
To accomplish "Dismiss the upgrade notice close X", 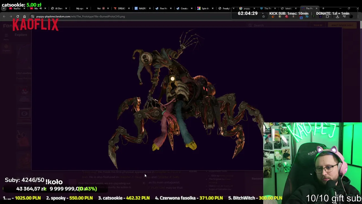I will (144, 183).
